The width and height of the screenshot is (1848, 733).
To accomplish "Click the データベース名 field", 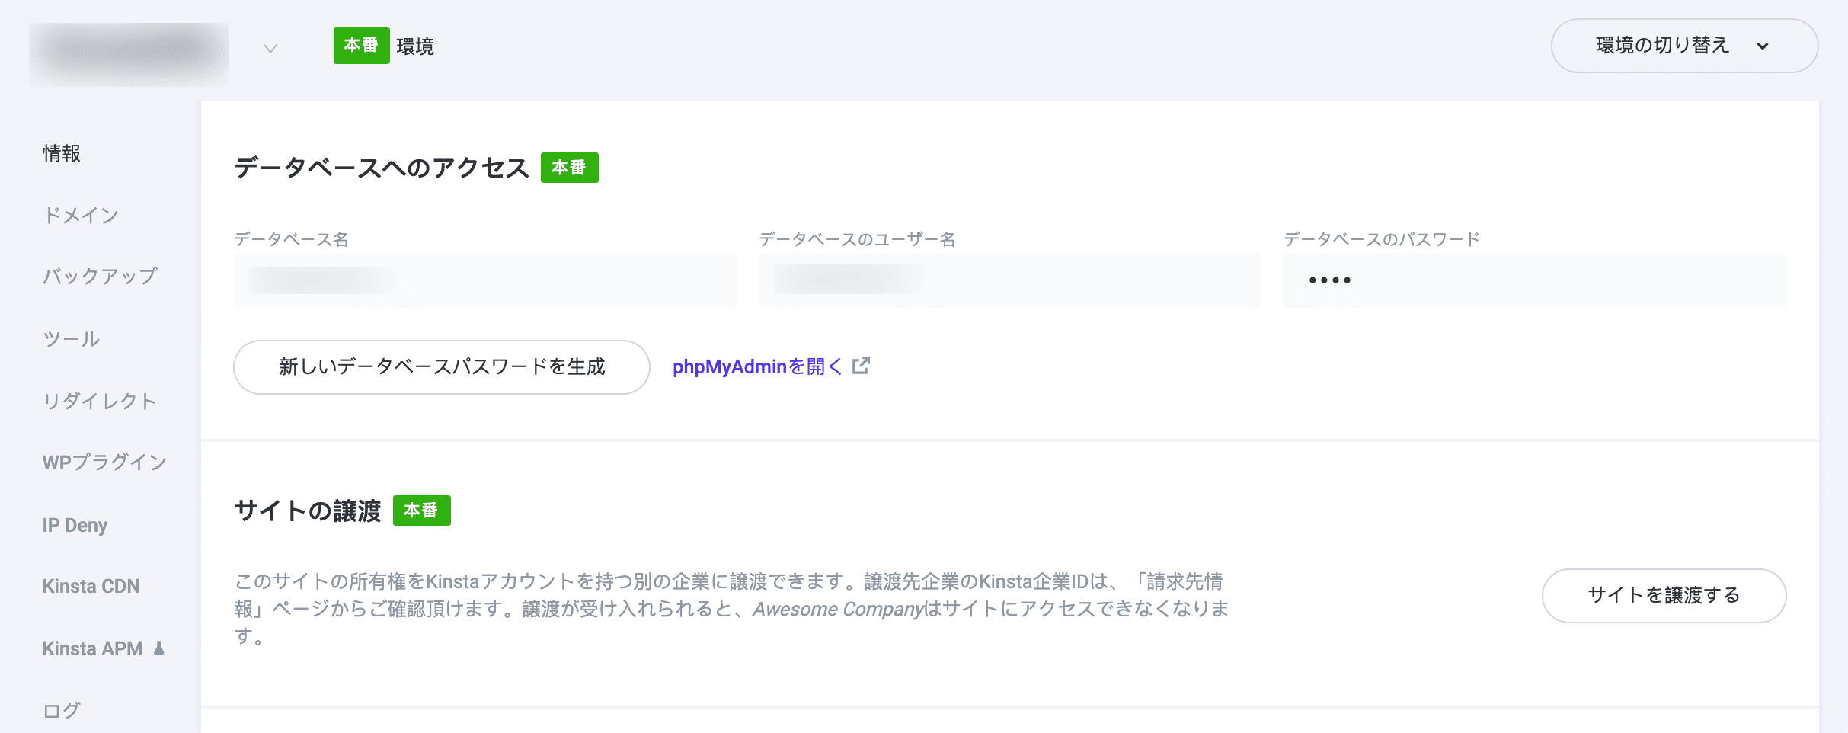I will tap(485, 280).
